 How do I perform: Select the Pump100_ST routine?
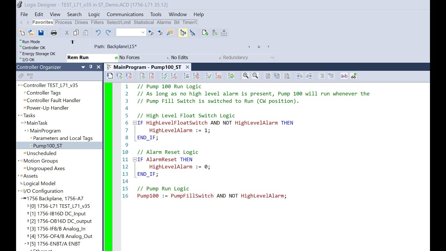pos(48,146)
